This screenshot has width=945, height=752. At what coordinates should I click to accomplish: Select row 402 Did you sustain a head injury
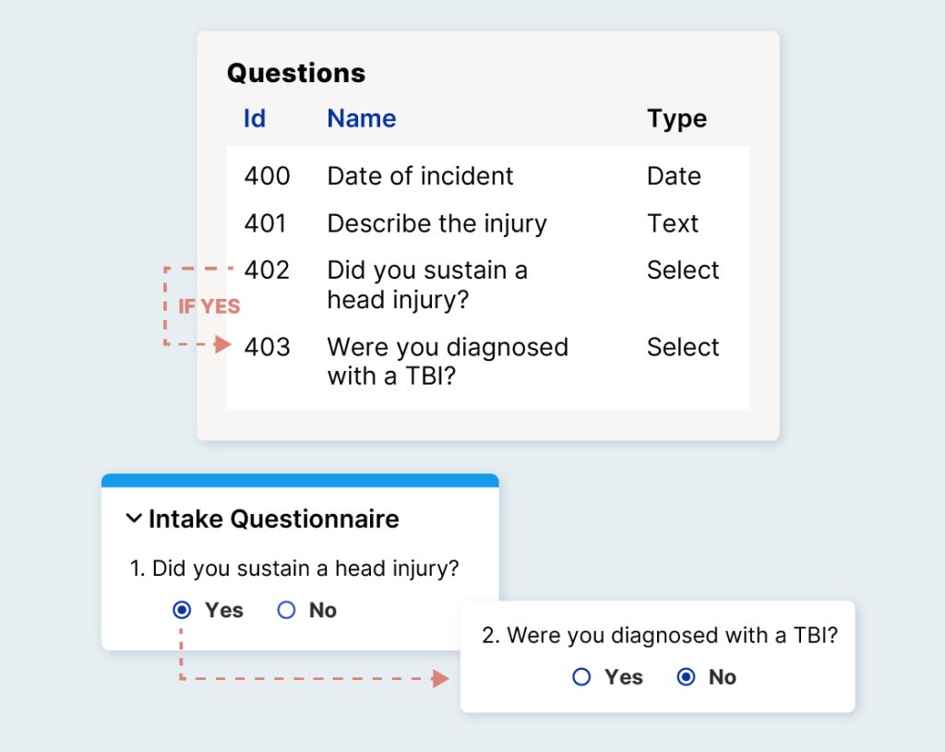coord(426,284)
